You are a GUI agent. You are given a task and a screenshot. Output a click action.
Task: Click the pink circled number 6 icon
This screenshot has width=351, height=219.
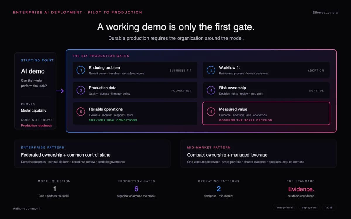tap(211, 112)
